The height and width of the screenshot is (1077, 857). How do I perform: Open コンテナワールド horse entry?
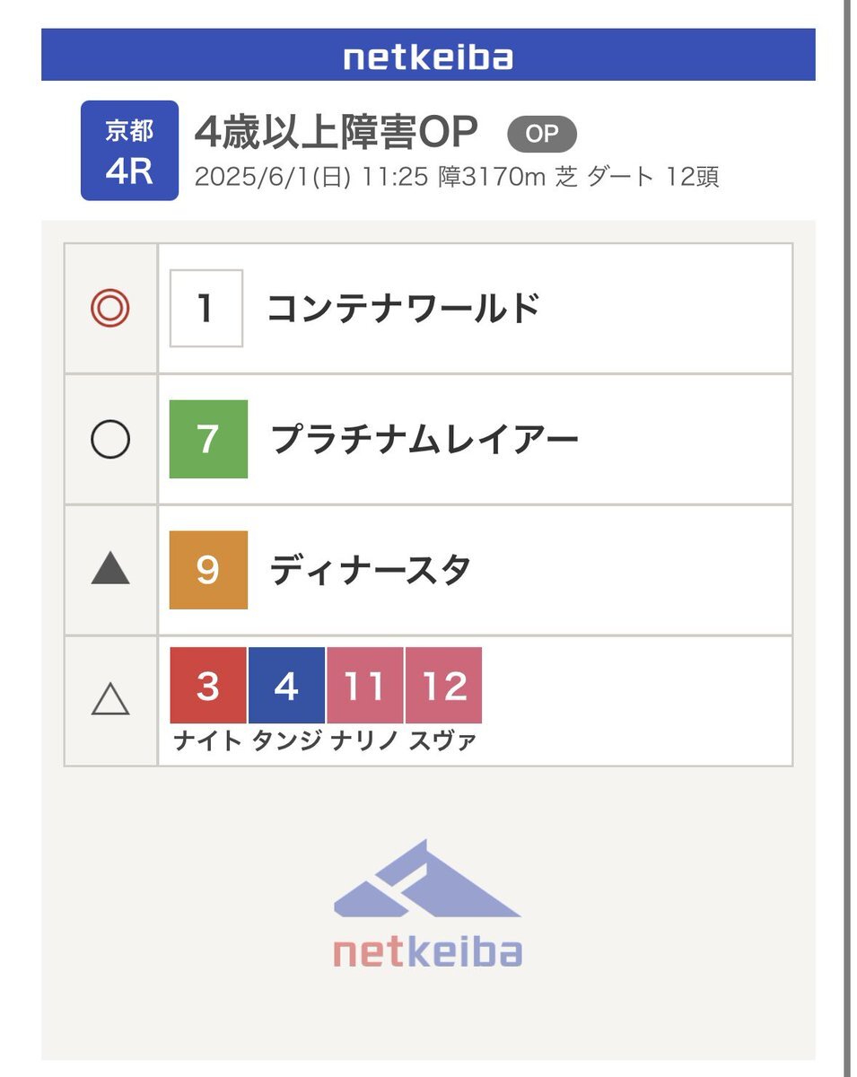[404, 309]
